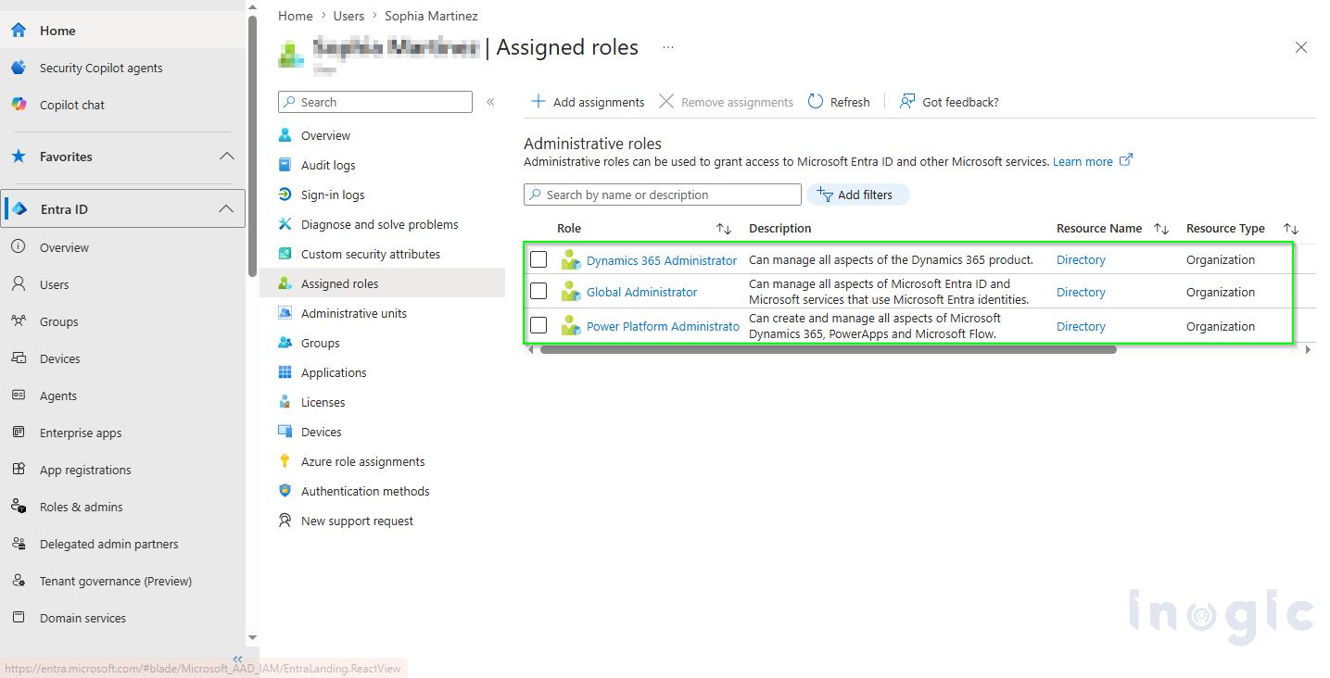This screenshot has height=678, width=1330.
Task: Collapse the left navigation pane
Action: click(x=237, y=659)
